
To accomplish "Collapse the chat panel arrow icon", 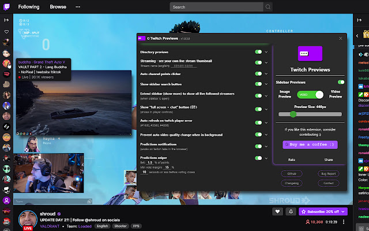I will (359, 20).
